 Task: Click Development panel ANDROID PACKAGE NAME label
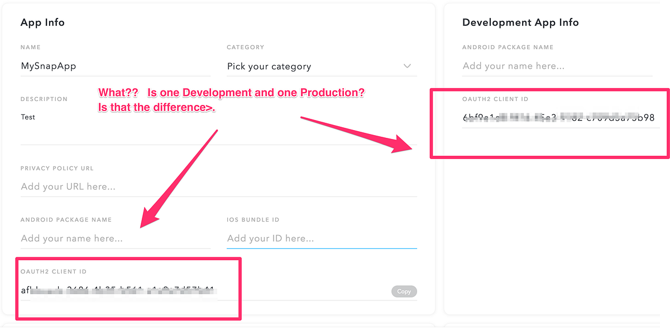[508, 47]
